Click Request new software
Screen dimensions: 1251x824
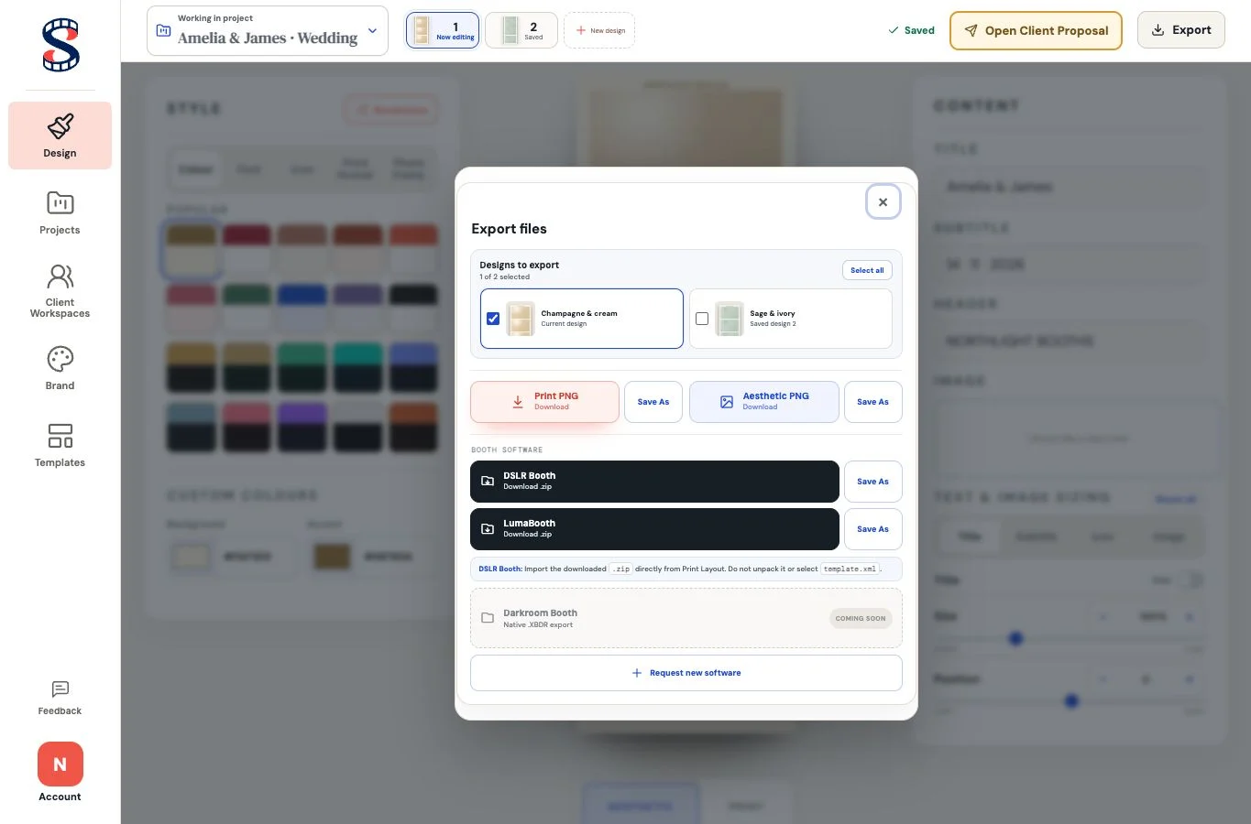tap(686, 673)
